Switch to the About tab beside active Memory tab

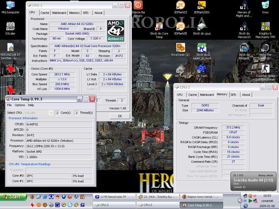(x=246, y=95)
